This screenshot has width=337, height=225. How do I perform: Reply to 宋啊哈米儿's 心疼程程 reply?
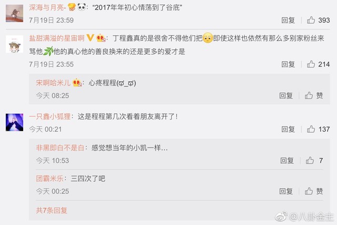[286, 96]
